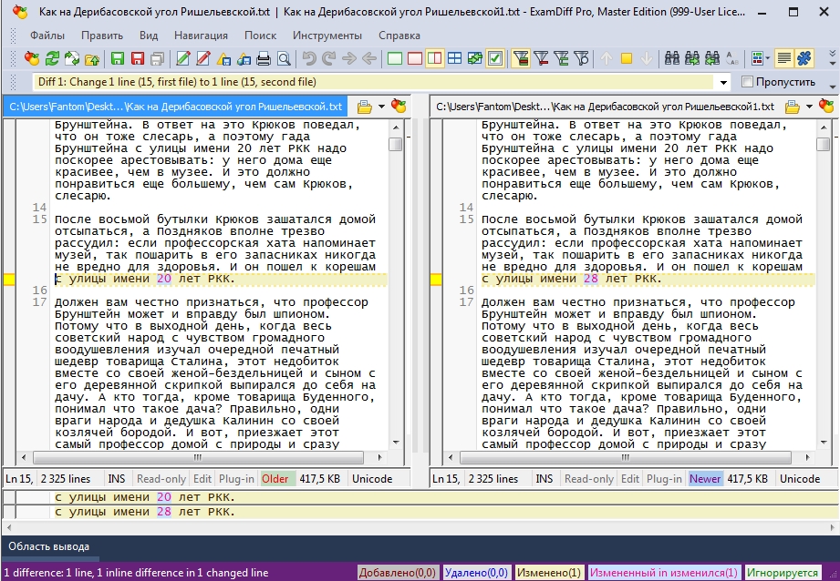
Task: Open the Править menu
Action: [102, 36]
